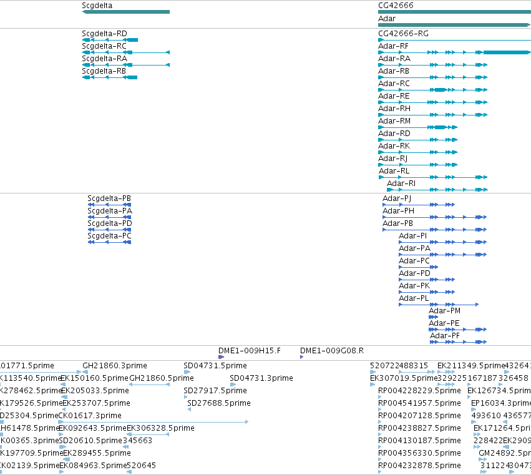The height and width of the screenshot is (475, 531).
Task: Click purple arrow marker under DME1-009H15.F
Action: [x=221, y=357]
